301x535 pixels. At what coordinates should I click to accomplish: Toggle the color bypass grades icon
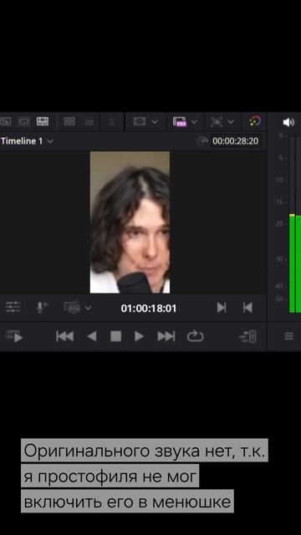click(x=255, y=121)
